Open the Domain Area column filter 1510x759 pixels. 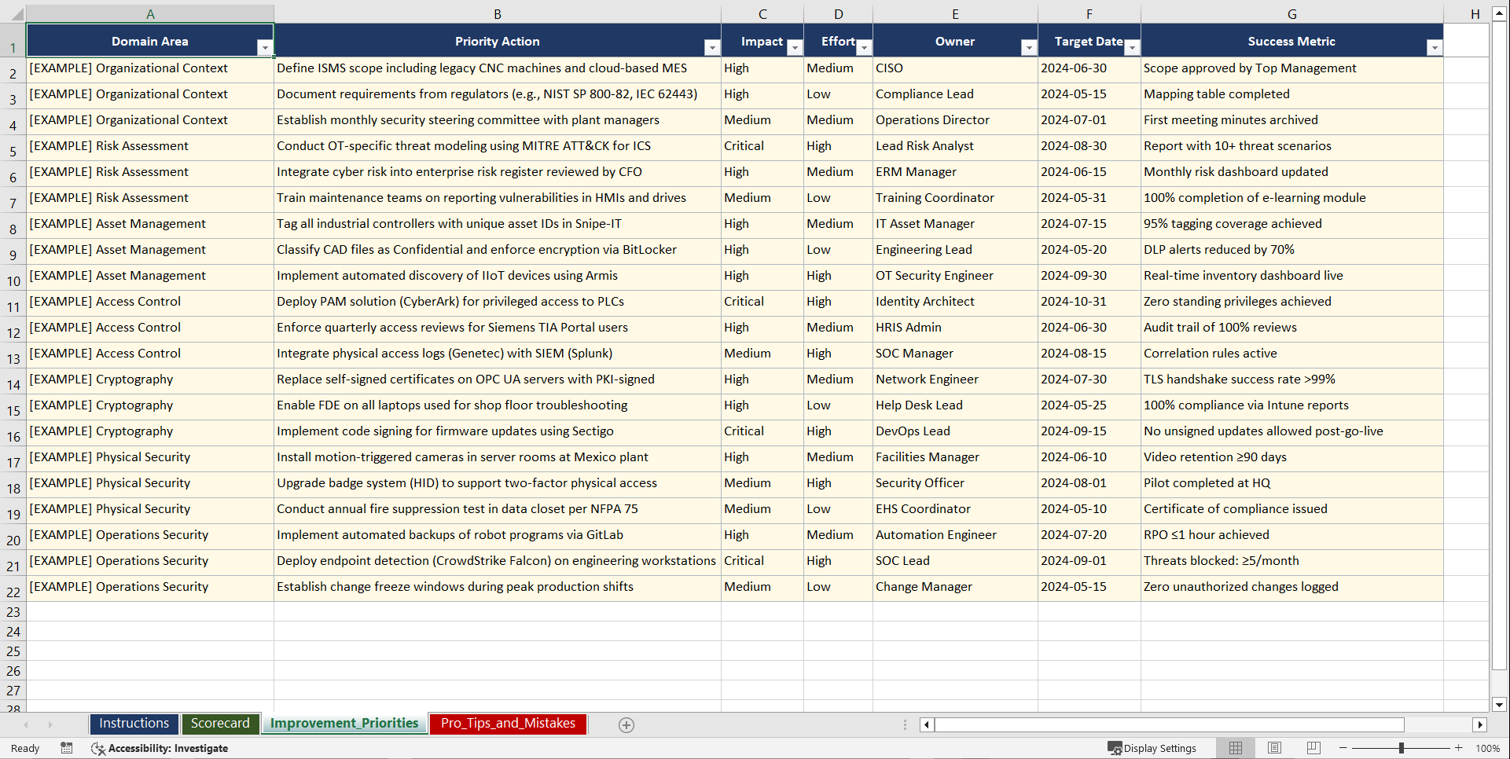266,47
